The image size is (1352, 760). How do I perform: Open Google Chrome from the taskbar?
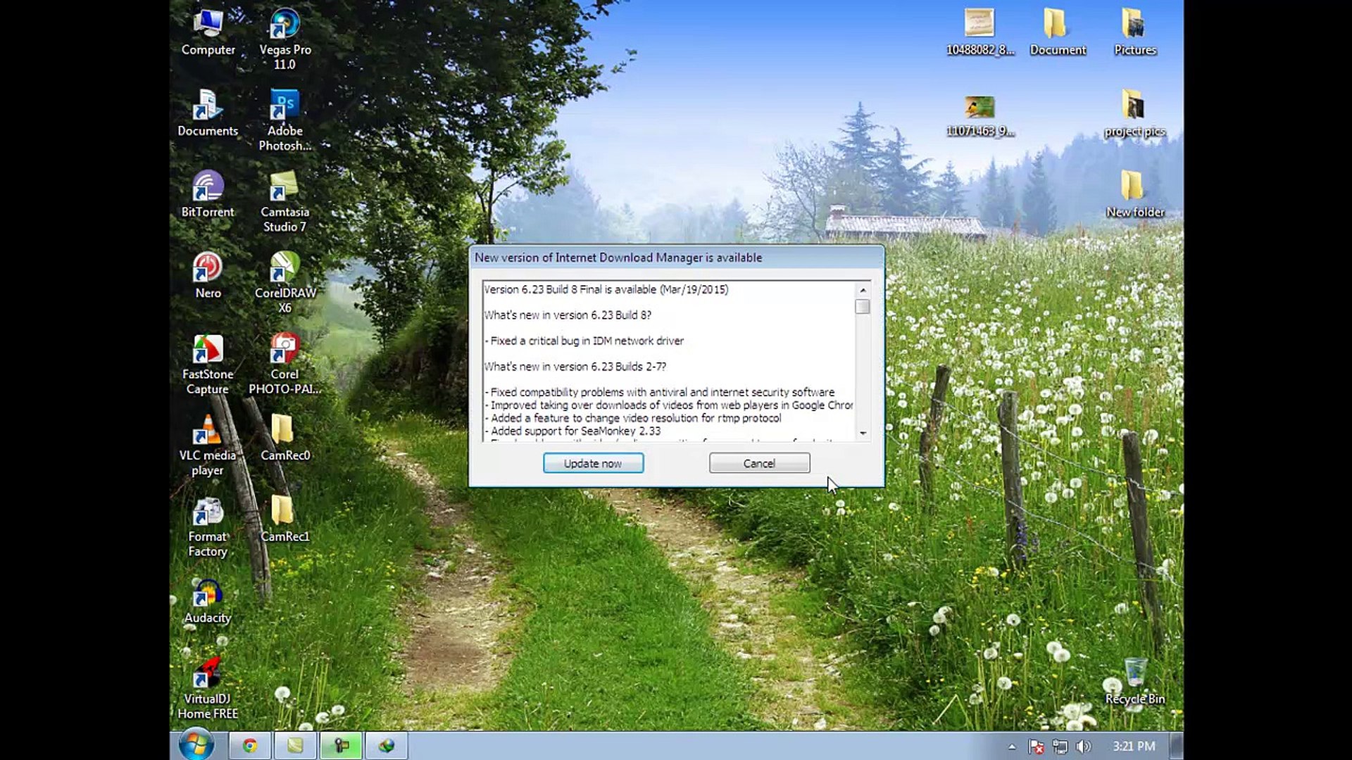click(x=250, y=745)
